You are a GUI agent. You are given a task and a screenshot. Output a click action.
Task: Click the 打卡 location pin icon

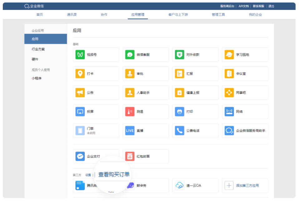coord(80,74)
